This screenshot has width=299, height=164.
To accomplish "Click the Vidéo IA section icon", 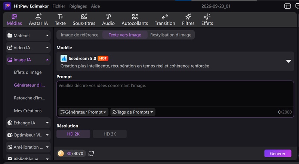I will pos(10,48).
